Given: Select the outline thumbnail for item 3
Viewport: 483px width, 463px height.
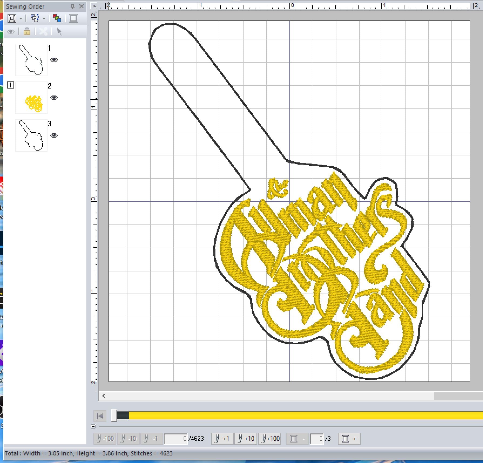Looking at the screenshot, I should (31, 135).
